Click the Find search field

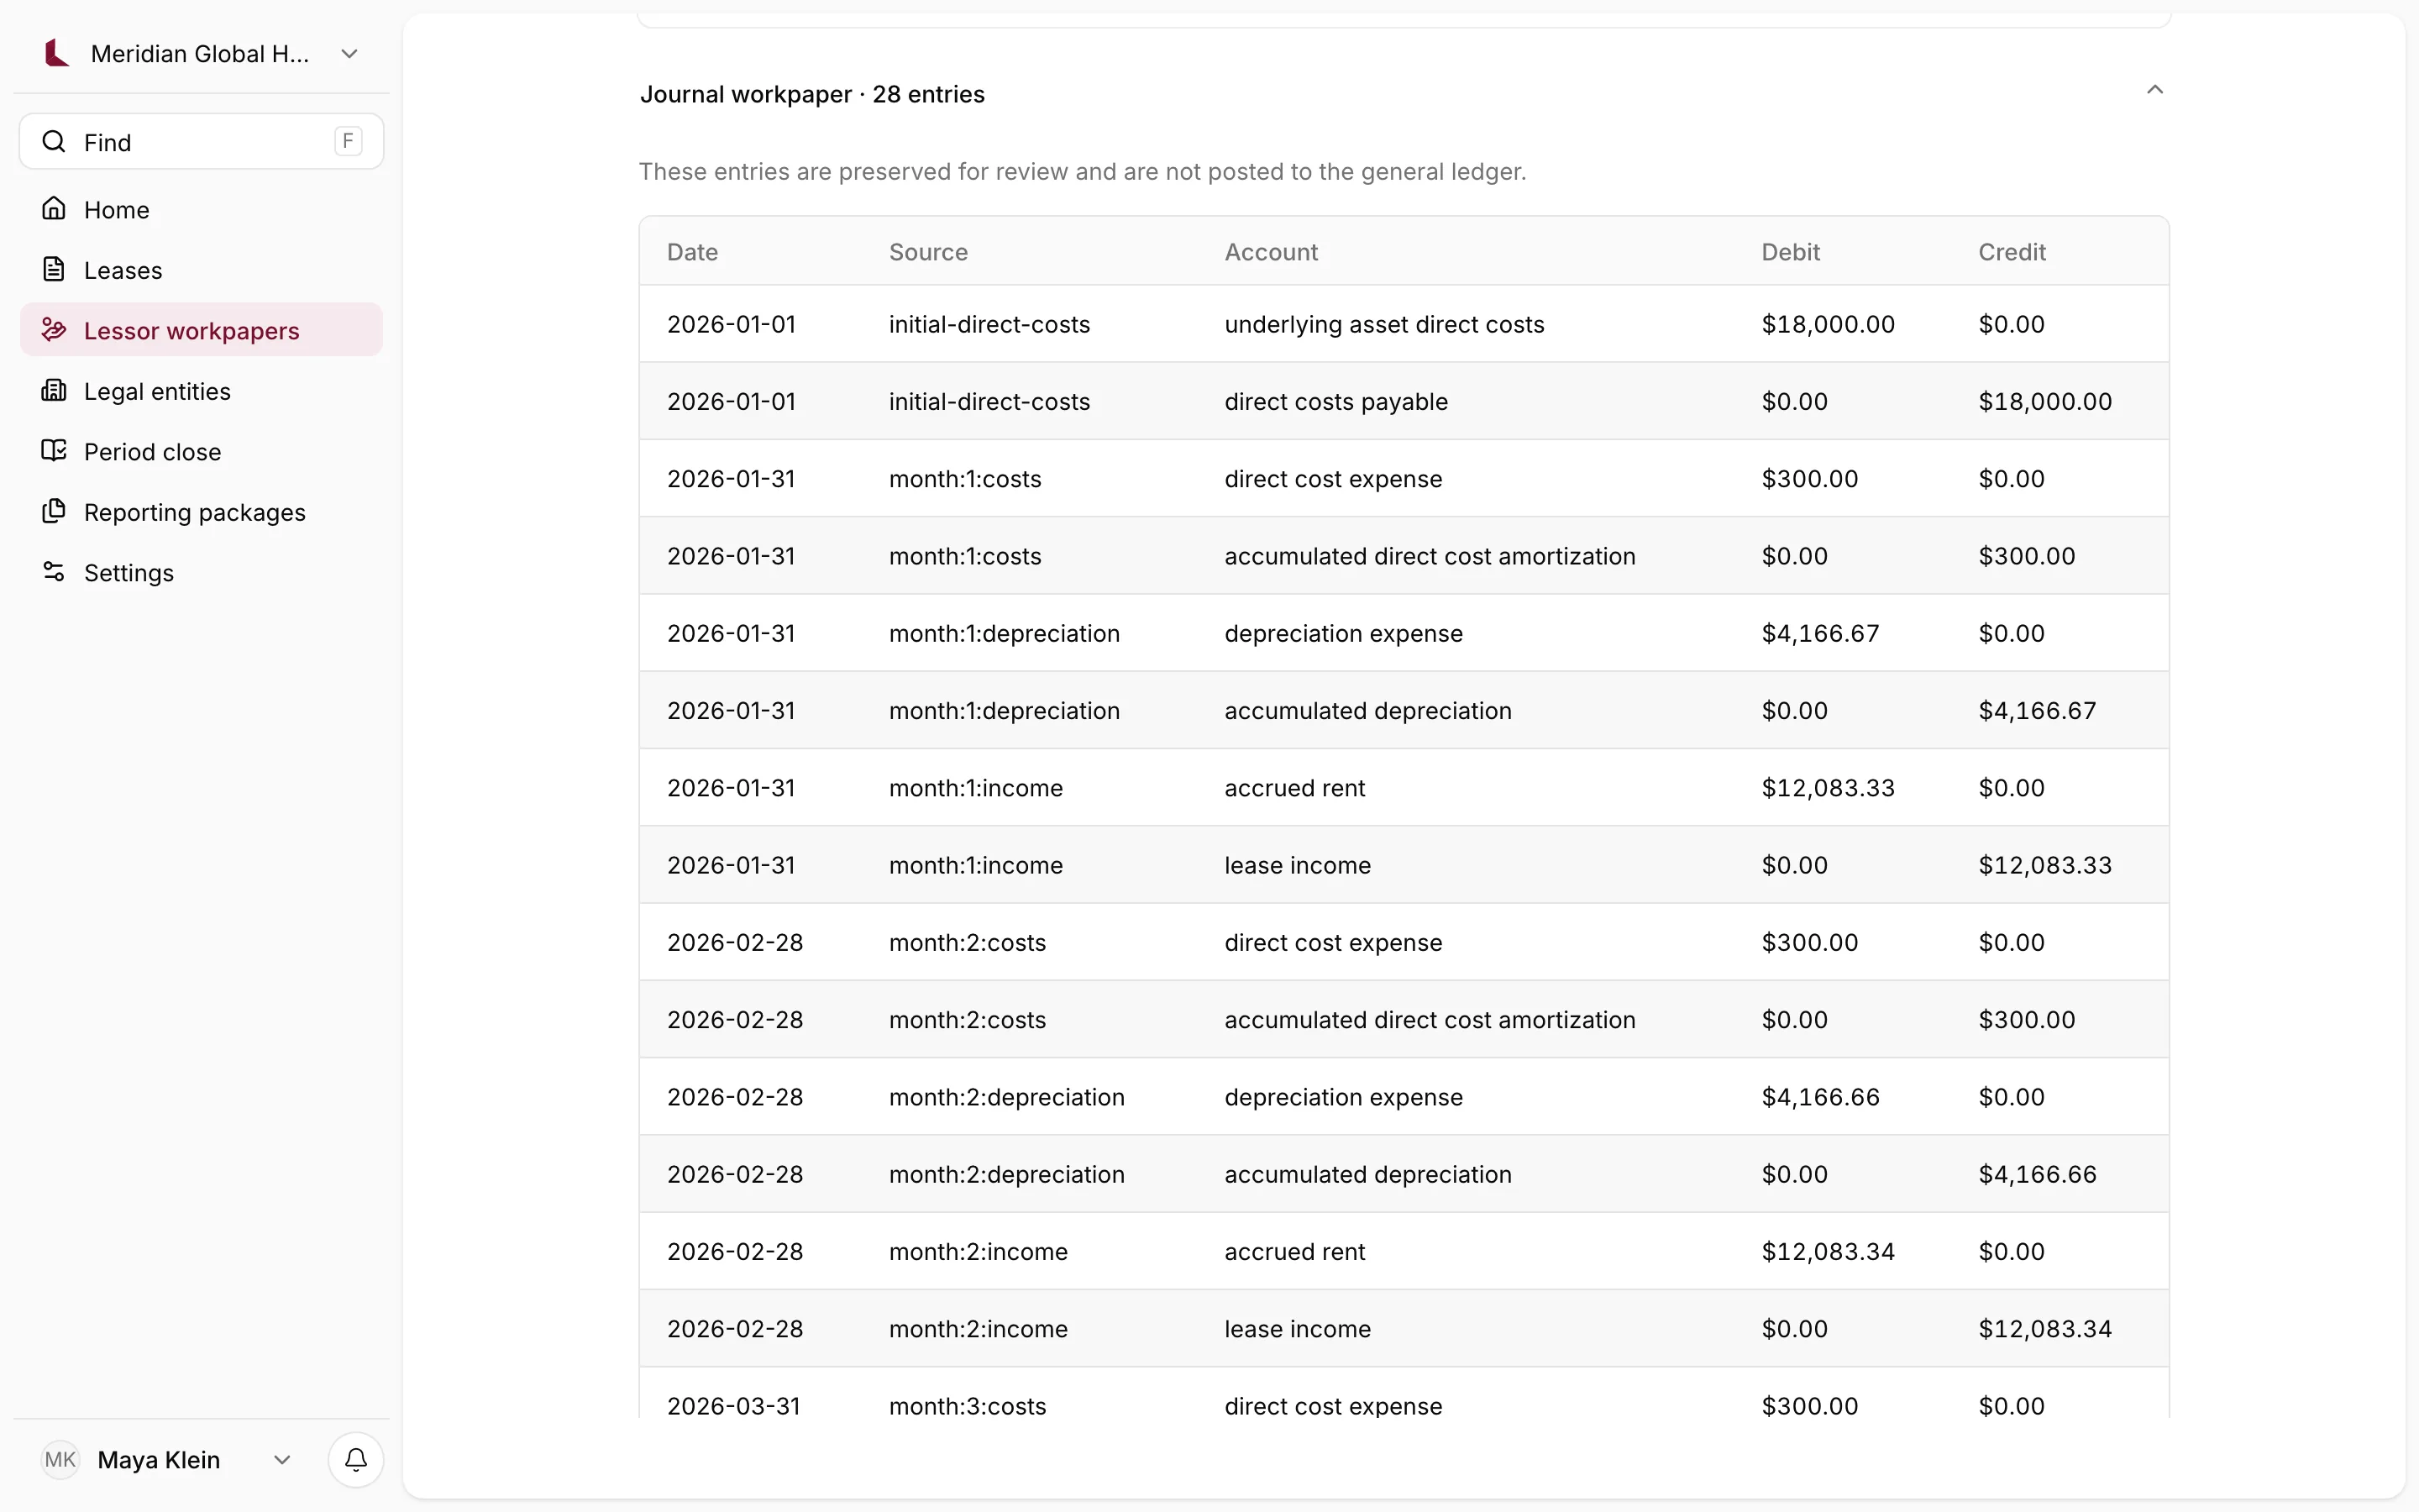click(201, 142)
